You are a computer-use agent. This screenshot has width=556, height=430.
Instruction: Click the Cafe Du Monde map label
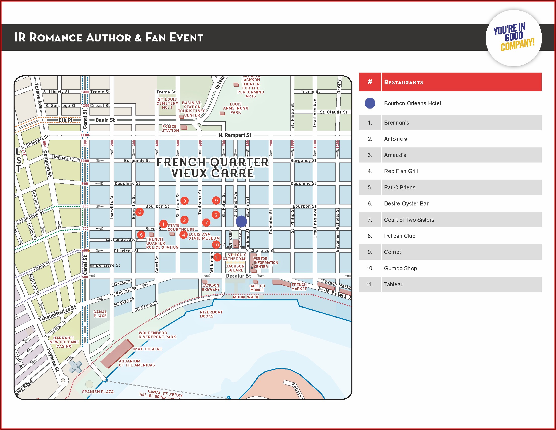pyautogui.click(x=257, y=288)
